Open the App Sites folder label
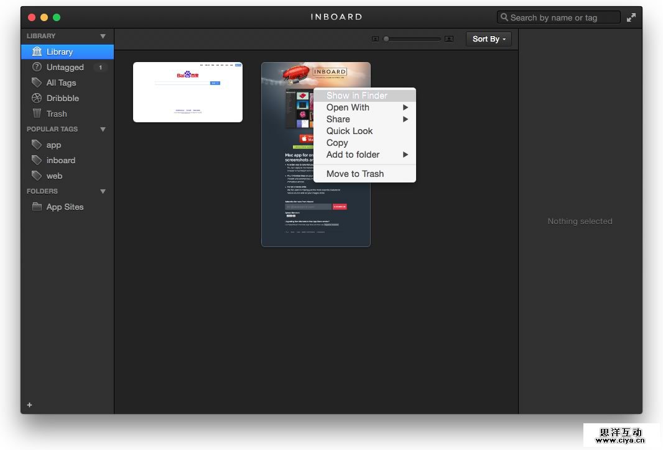The height and width of the screenshot is (450, 663). point(65,207)
